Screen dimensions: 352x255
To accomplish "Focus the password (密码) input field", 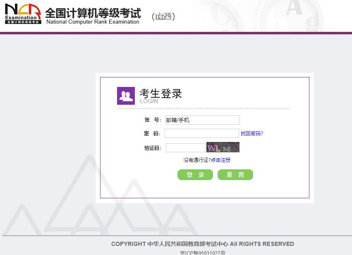I will [202, 133].
